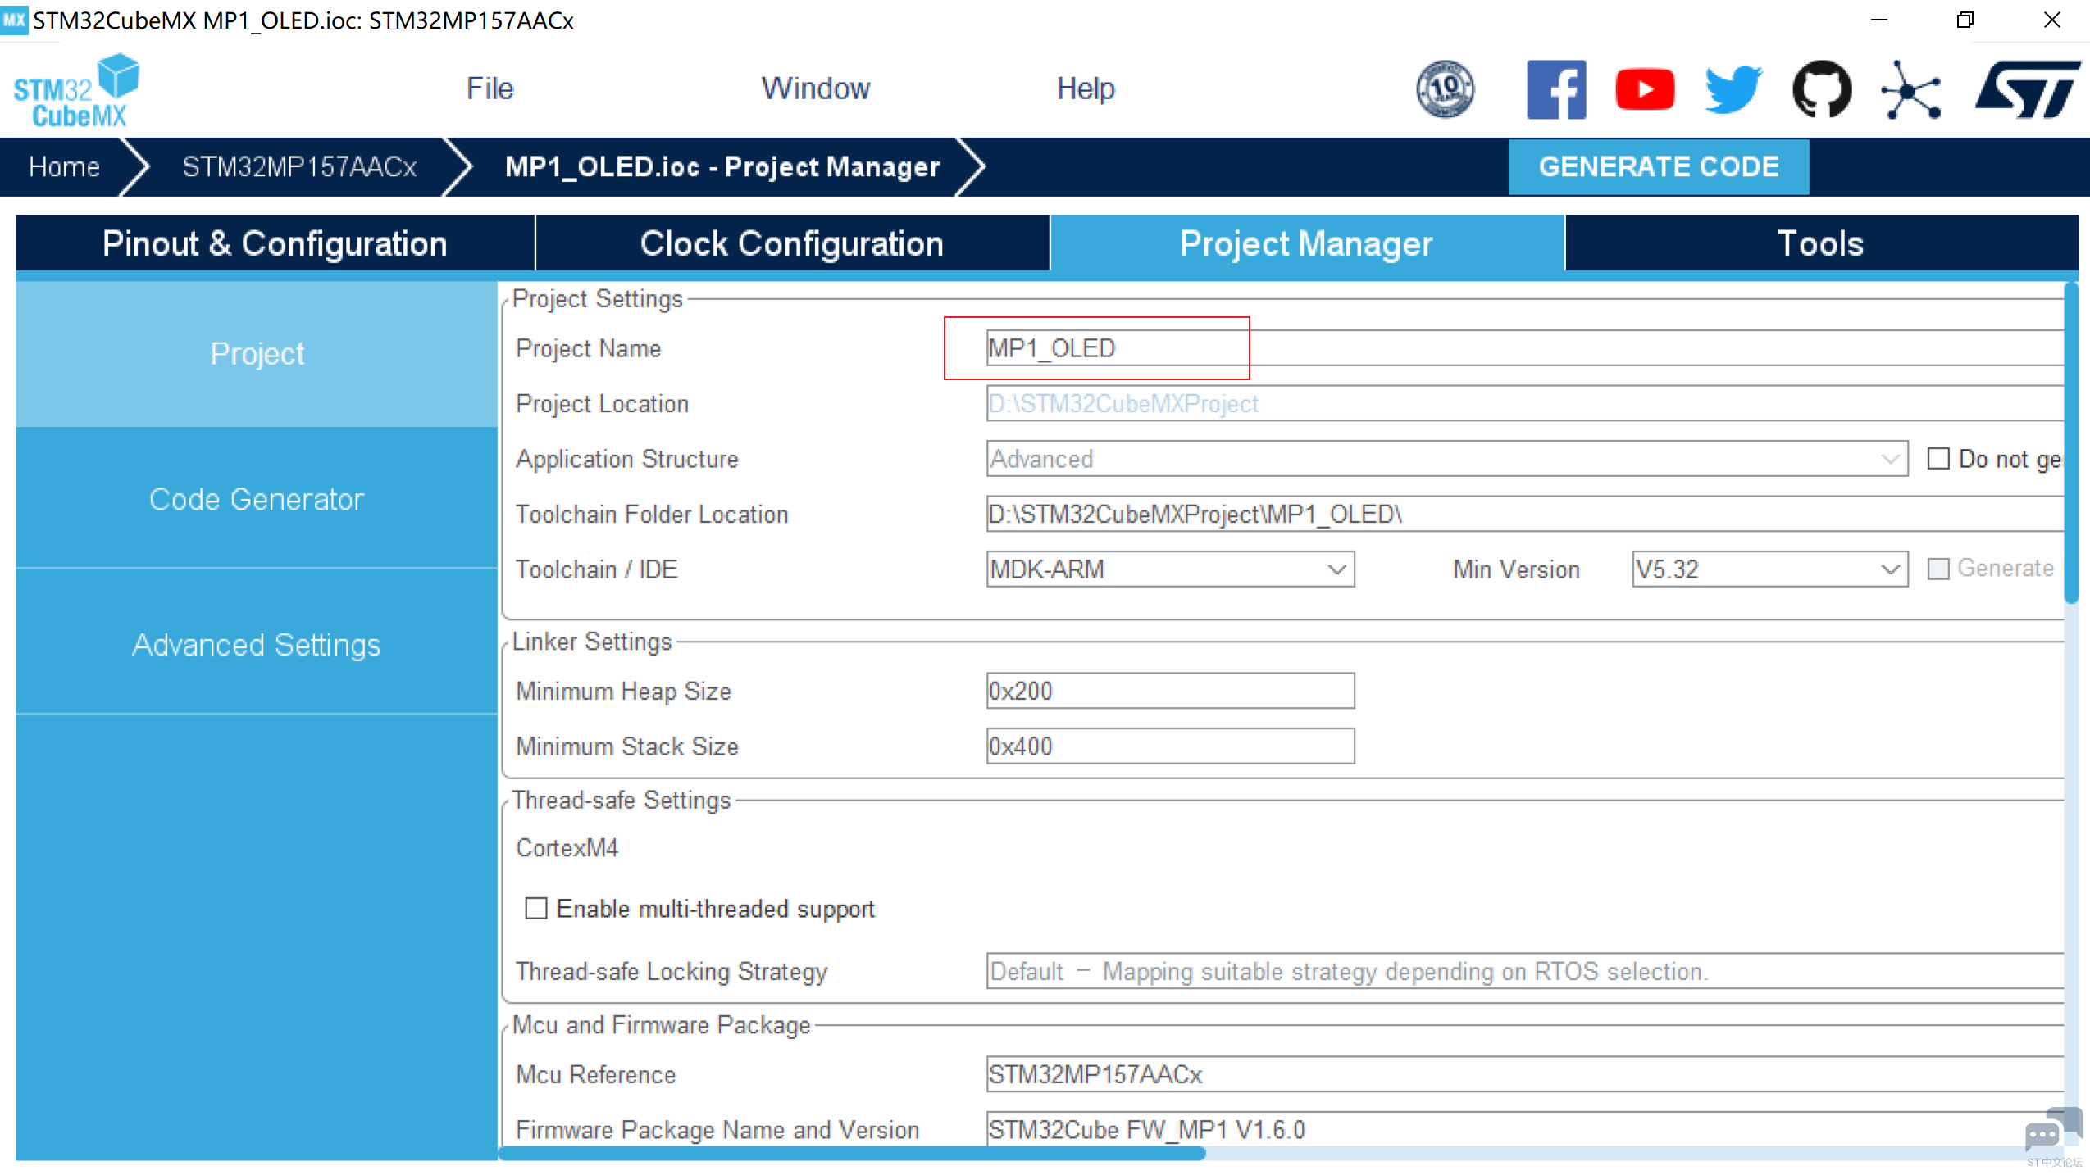This screenshot has height=1175, width=2090.
Task: Click the Minimum Heap Size field
Action: 1170,691
